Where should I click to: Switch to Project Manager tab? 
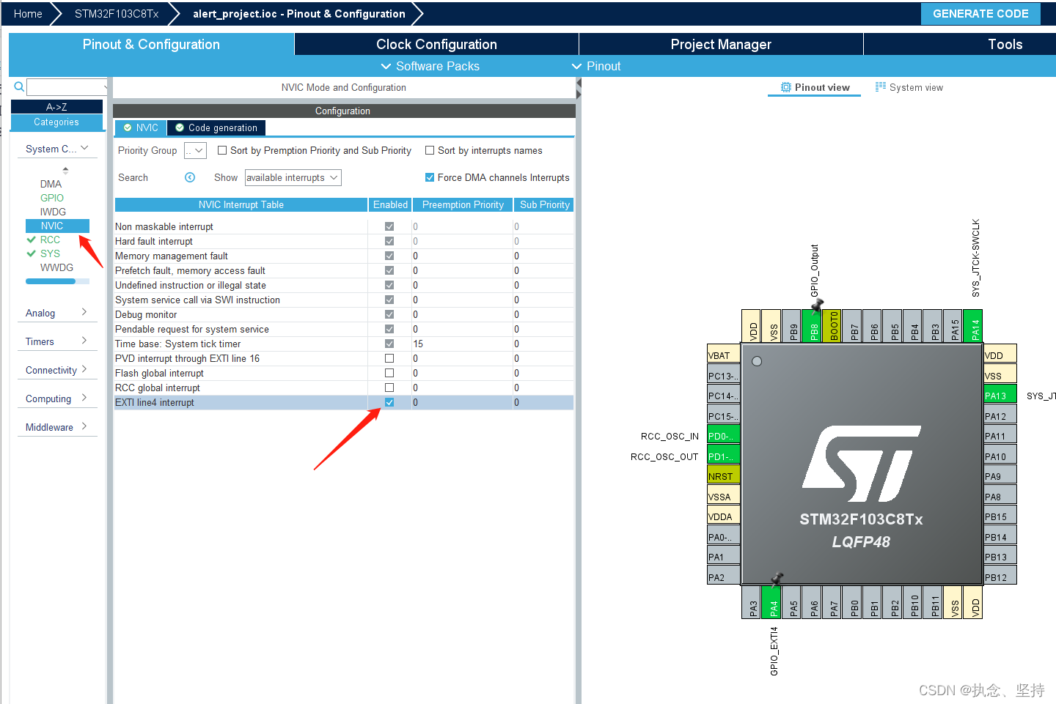coord(721,44)
